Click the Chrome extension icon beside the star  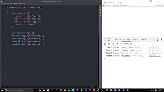coord(160,5)
